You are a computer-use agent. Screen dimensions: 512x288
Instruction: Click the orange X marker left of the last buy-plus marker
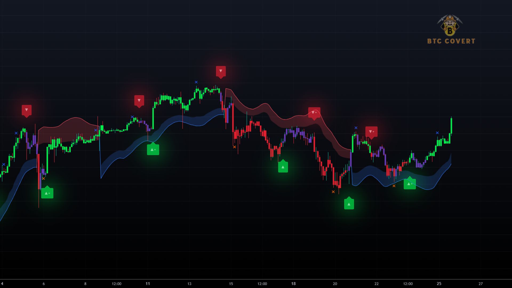click(x=394, y=186)
